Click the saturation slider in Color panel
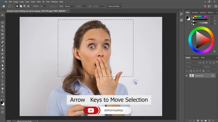This screenshot has width=218, height=122. coord(200,20)
